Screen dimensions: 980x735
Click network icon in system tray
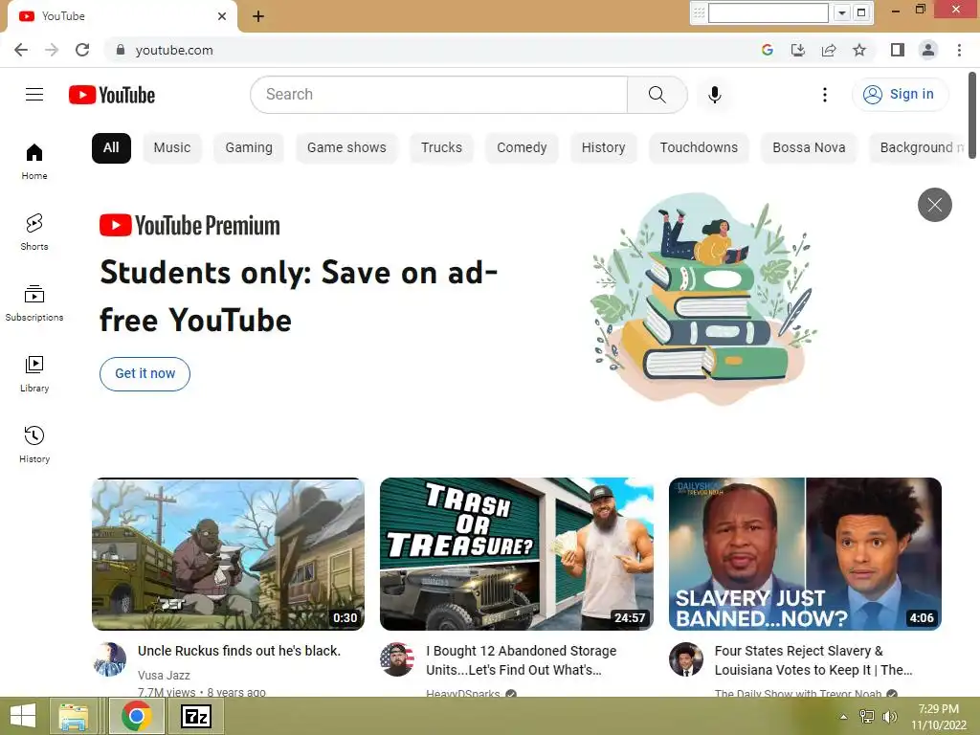(866, 717)
